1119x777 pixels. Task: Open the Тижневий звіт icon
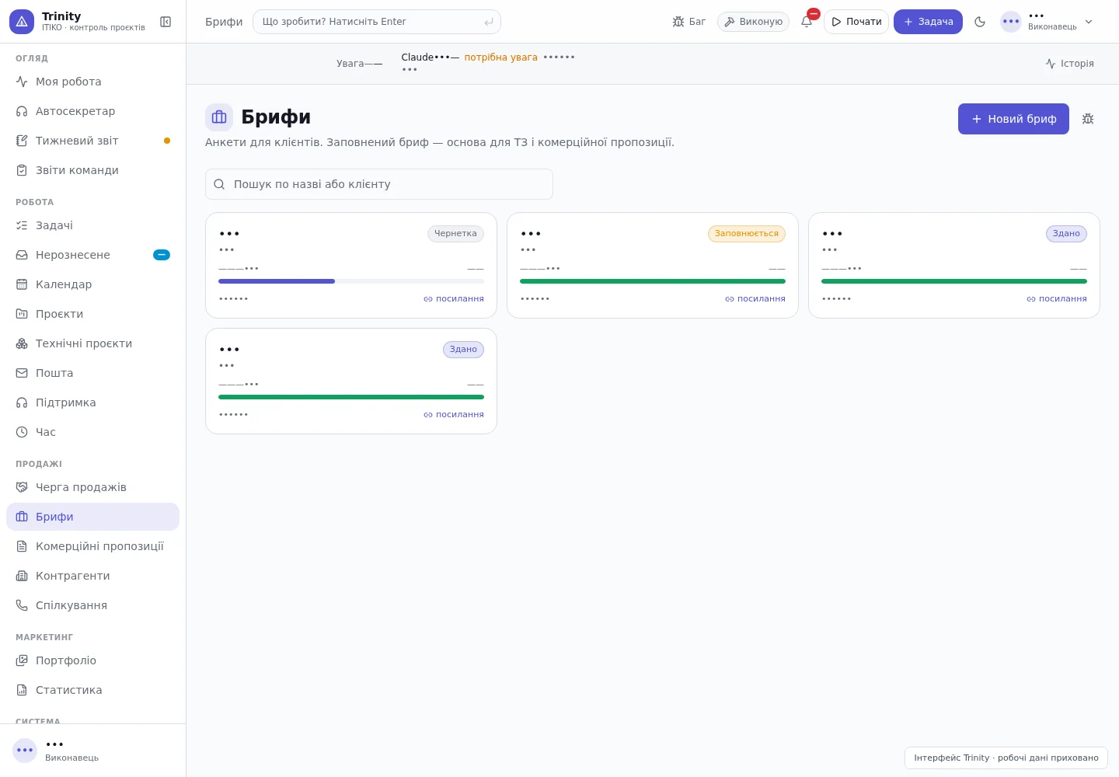[22, 141]
